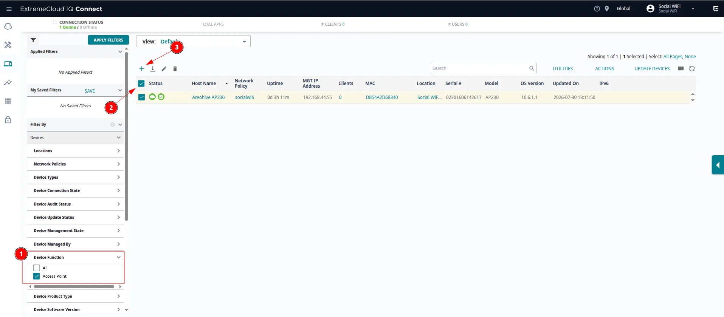Collapse the Applied Filters section

coord(120,52)
